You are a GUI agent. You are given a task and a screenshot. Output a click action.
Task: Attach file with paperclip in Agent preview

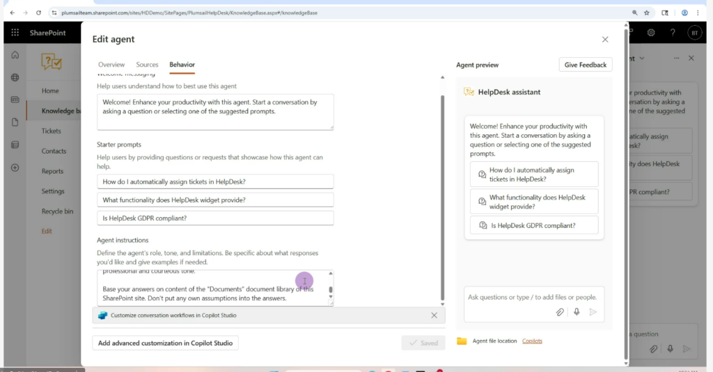click(560, 312)
